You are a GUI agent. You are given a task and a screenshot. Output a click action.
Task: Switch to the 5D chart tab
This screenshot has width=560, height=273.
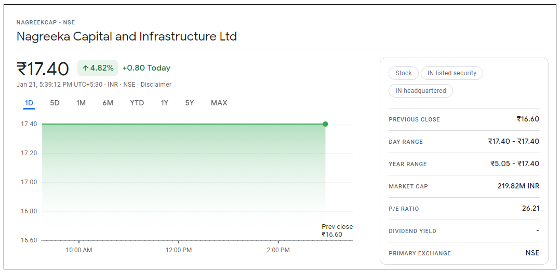pyautogui.click(x=55, y=103)
